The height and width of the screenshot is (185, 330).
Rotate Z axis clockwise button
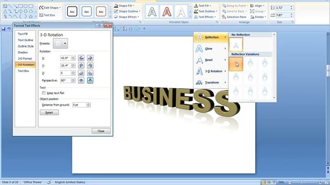[81, 73]
